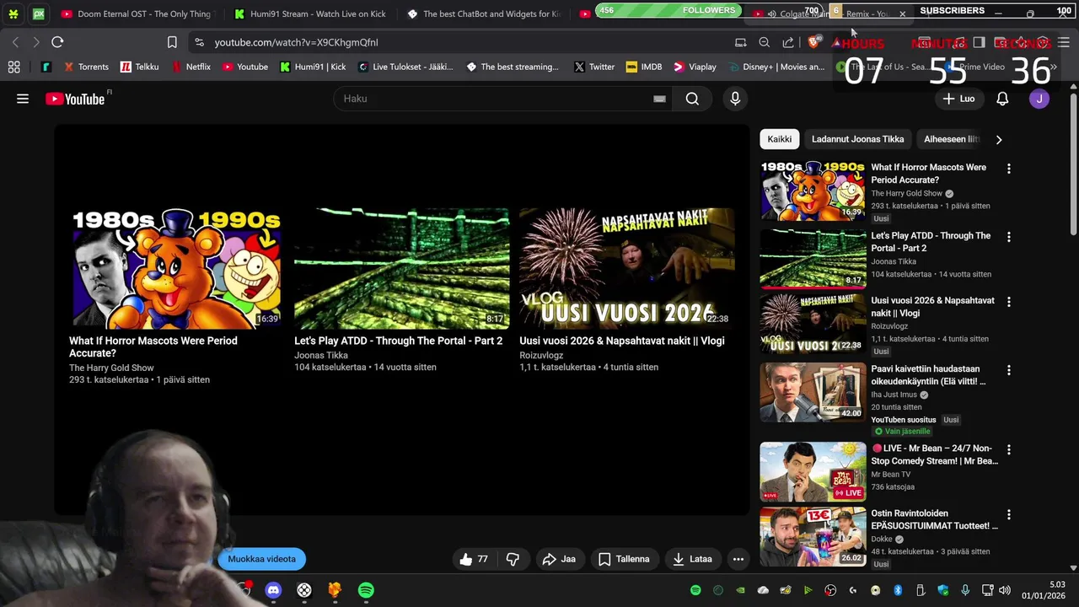
Task: Select the Aiheeseen liittyvät chip
Action: coord(951,139)
